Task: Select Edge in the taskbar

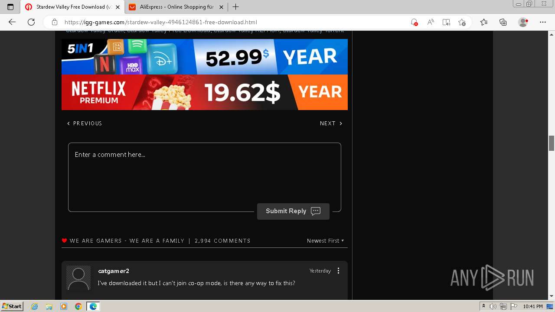Action: [93, 306]
